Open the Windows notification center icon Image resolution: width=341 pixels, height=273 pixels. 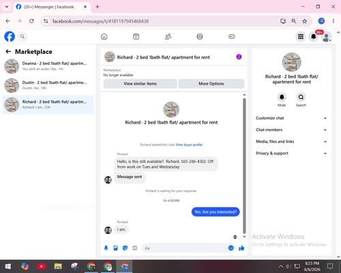tap(330, 266)
